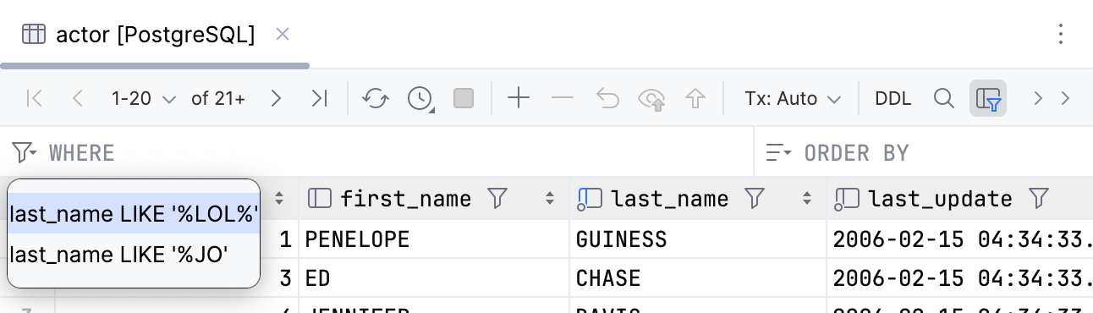
Task: Open the WHERE filter history dropdown
Action: [25, 152]
